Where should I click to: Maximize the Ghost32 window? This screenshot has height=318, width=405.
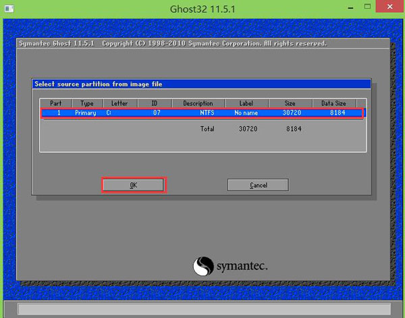367,7
